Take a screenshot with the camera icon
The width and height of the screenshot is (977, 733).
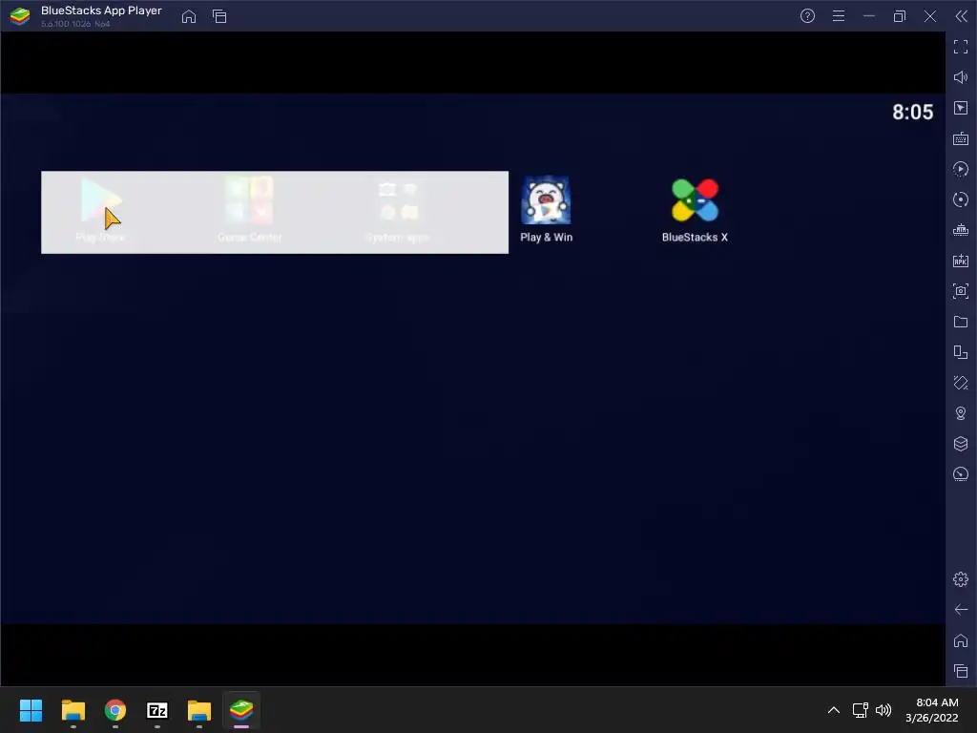pyautogui.click(x=961, y=291)
